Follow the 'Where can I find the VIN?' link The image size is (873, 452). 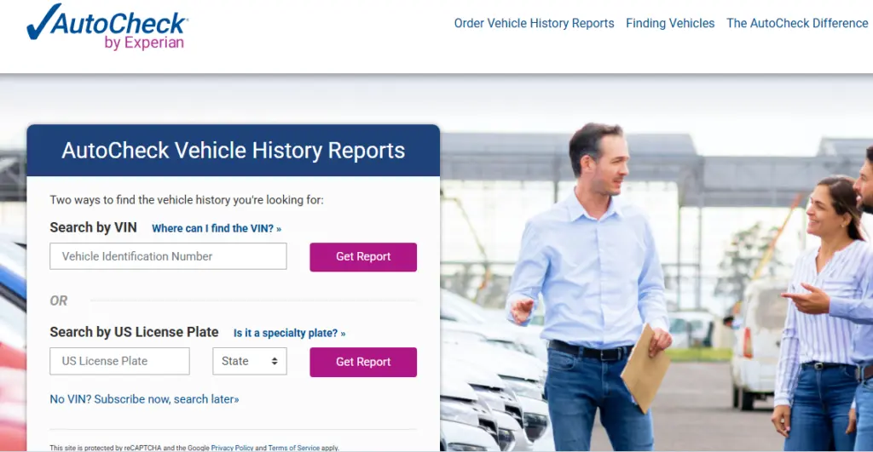[217, 228]
